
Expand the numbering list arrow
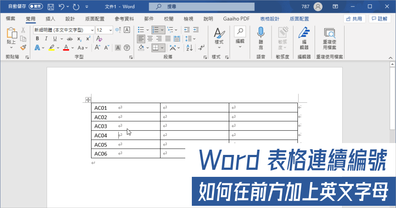point(162,30)
